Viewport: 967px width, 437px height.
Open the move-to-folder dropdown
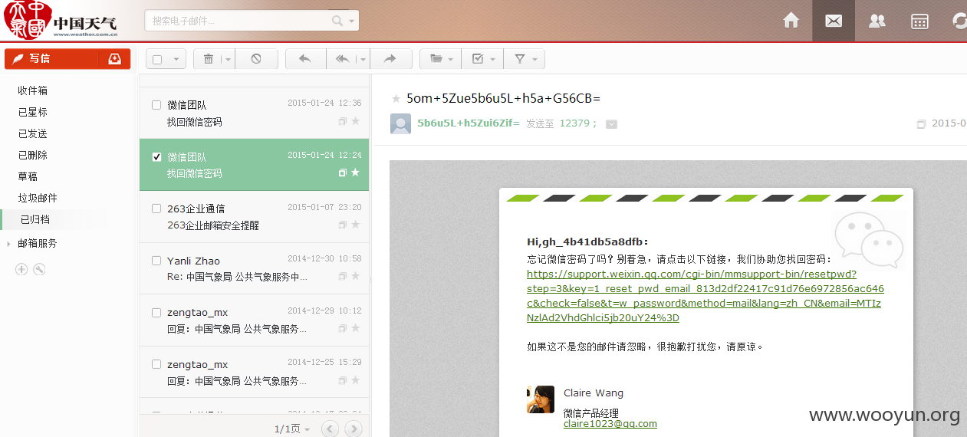click(441, 59)
